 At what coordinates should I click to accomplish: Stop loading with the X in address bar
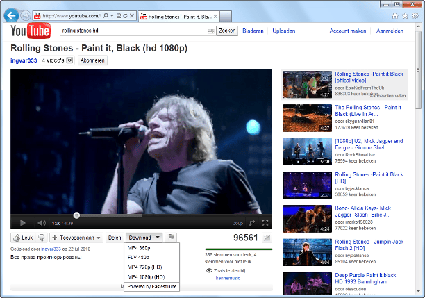click(132, 16)
